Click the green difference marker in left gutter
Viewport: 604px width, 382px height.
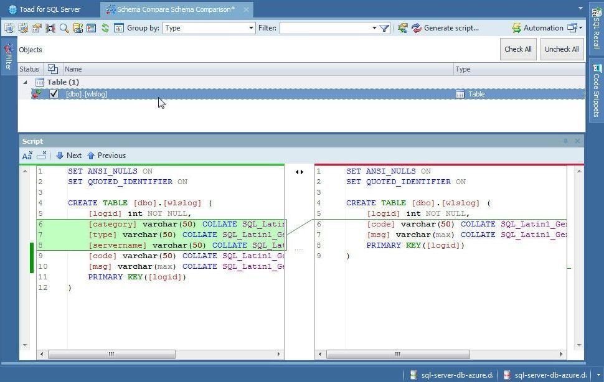click(32, 258)
